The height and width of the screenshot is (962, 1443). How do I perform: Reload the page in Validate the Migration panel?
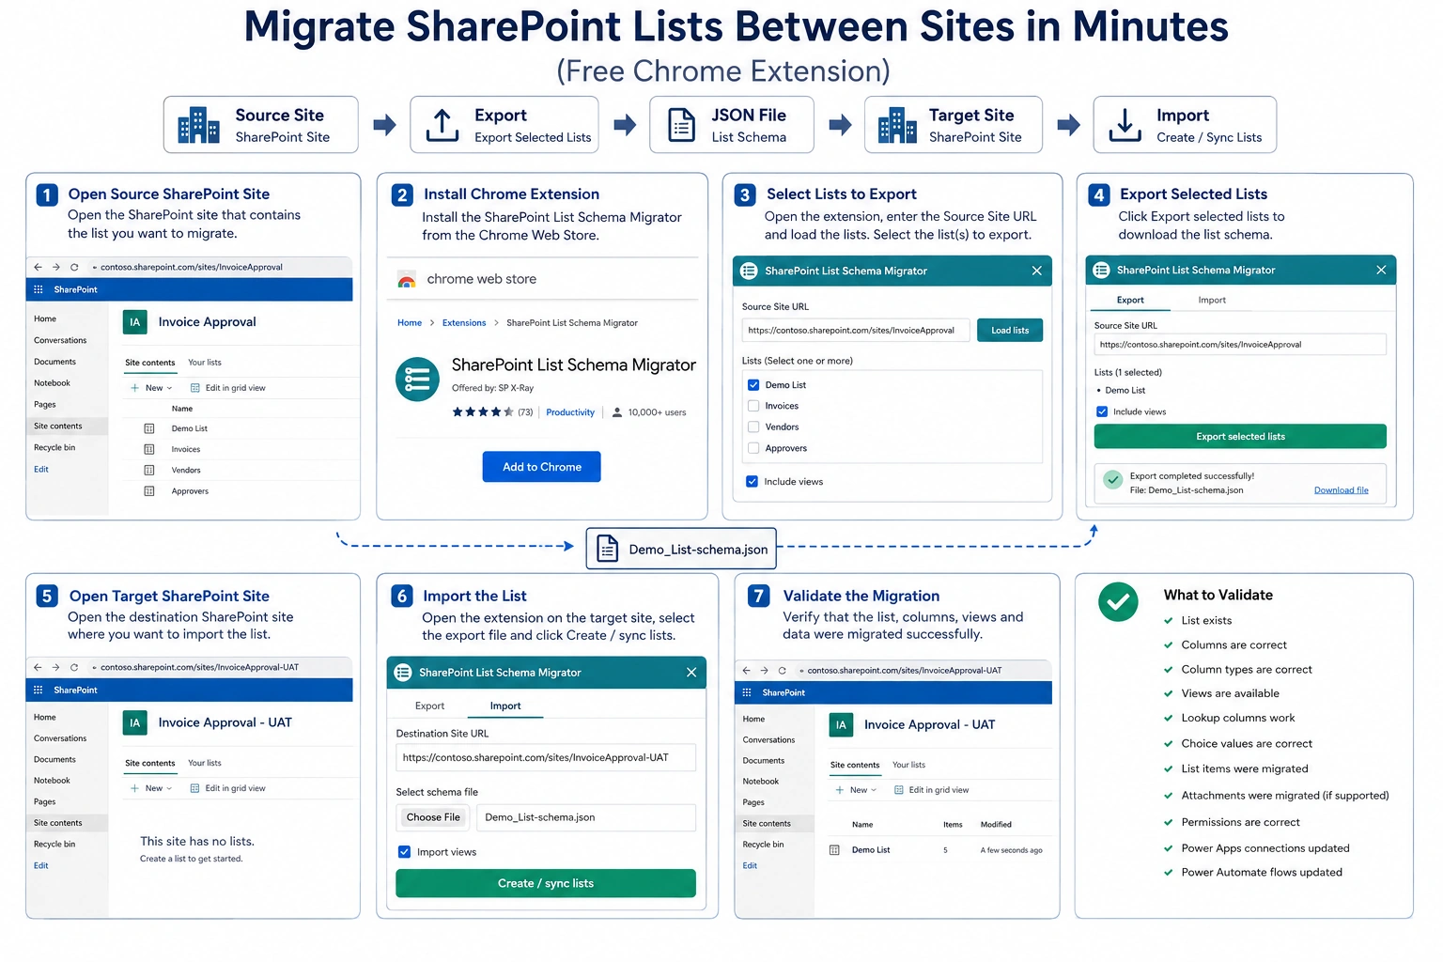(x=782, y=671)
